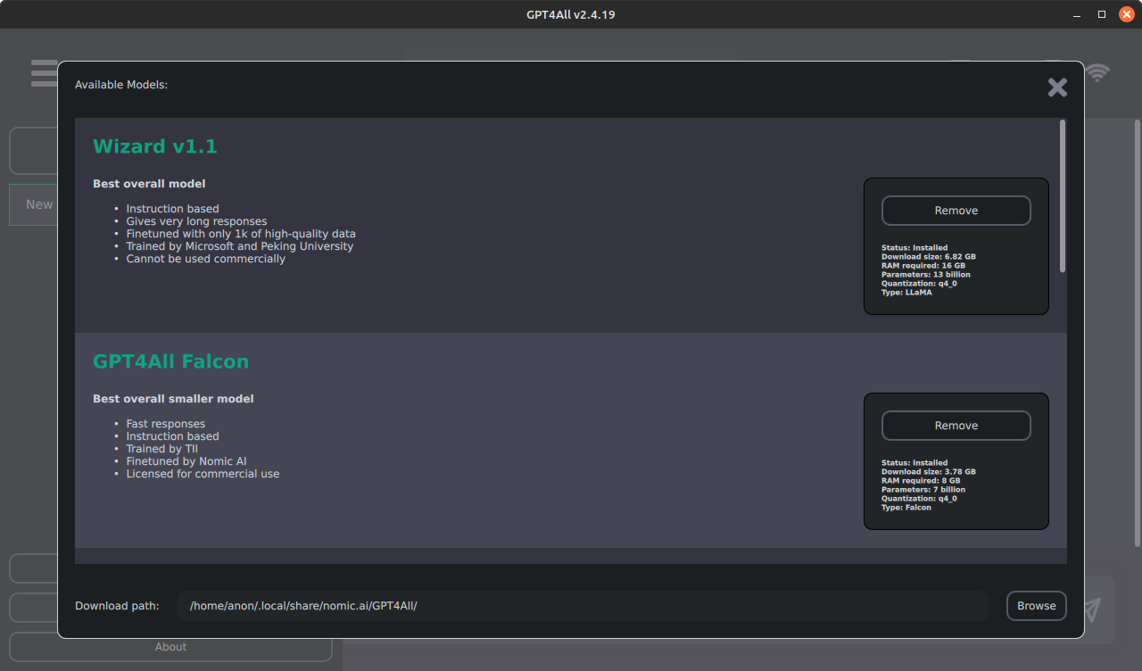The width and height of the screenshot is (1142, 671).
Task: Click 'Parameters: 7 billion' text
Action: (923, 490)
